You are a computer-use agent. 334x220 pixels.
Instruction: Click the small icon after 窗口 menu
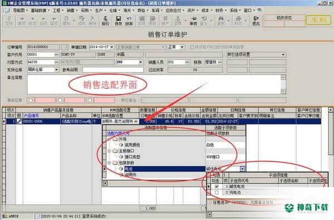pos(259,10)
